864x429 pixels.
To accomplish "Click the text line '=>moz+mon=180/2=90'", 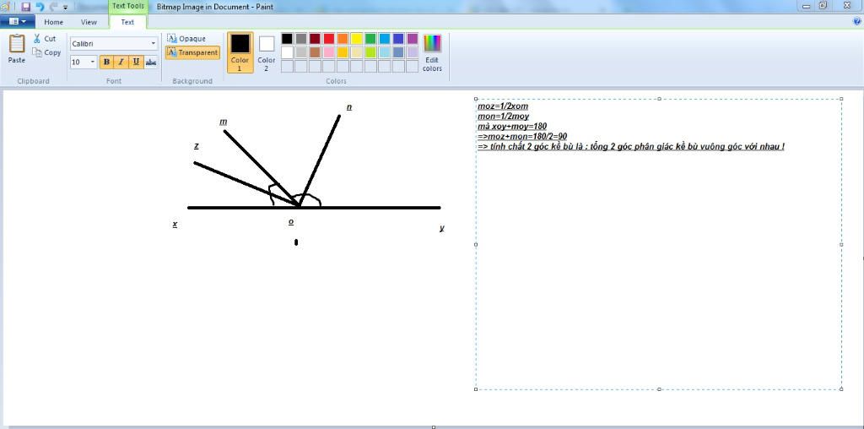I will (522, 136).
